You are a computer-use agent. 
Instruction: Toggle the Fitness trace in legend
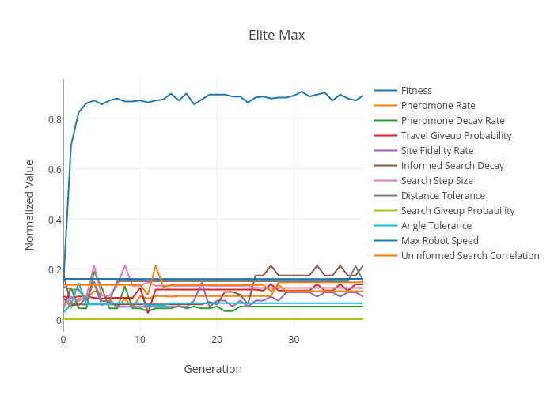416,91
